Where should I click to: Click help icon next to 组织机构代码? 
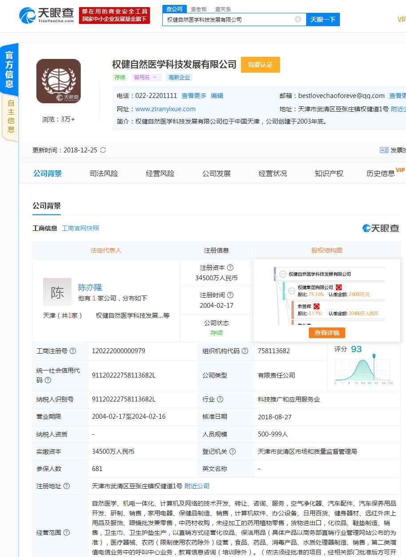click(x=244, y=351)
